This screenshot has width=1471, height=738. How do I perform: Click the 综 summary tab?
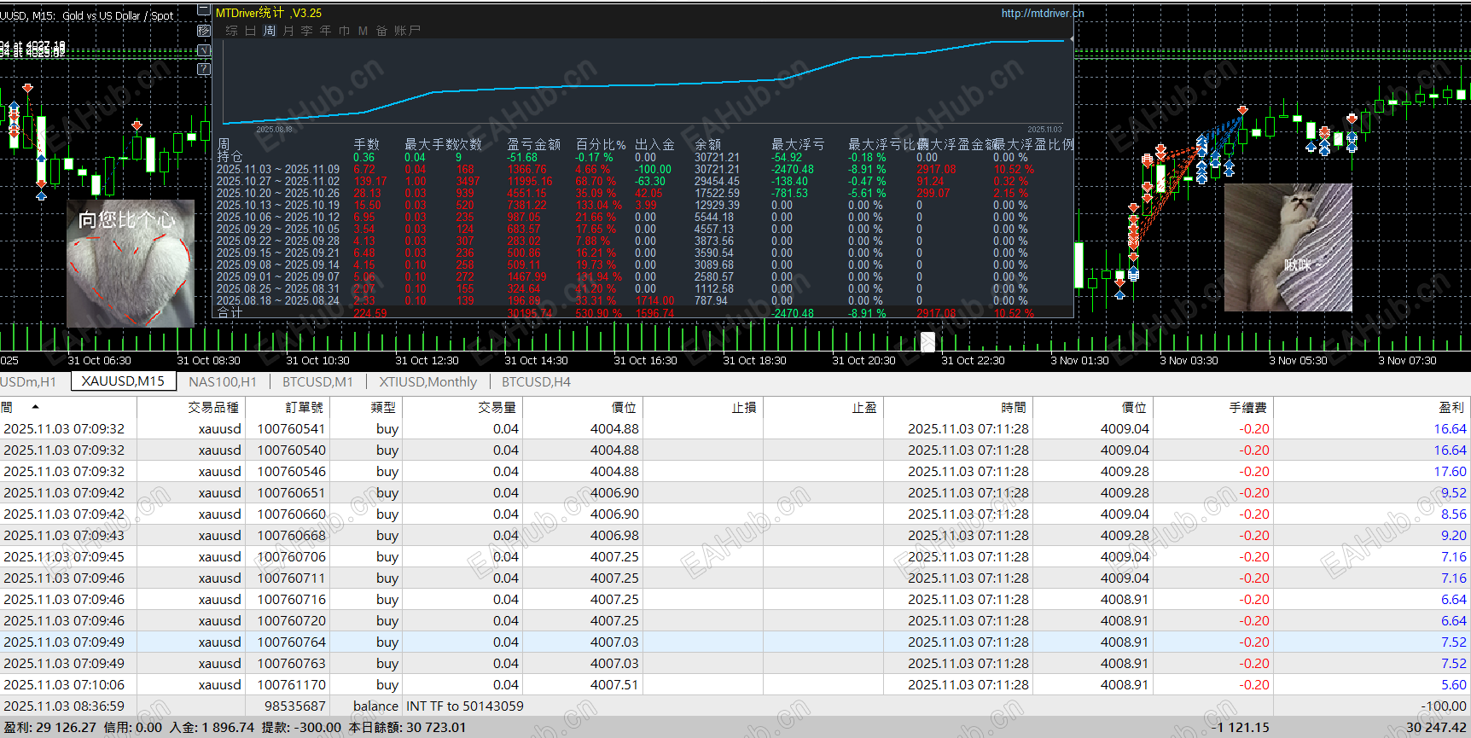(231, 31)
